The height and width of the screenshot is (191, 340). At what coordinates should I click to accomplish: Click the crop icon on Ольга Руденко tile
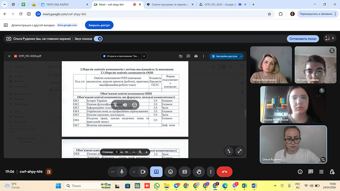pyautogui.click(x=323, y=159)
